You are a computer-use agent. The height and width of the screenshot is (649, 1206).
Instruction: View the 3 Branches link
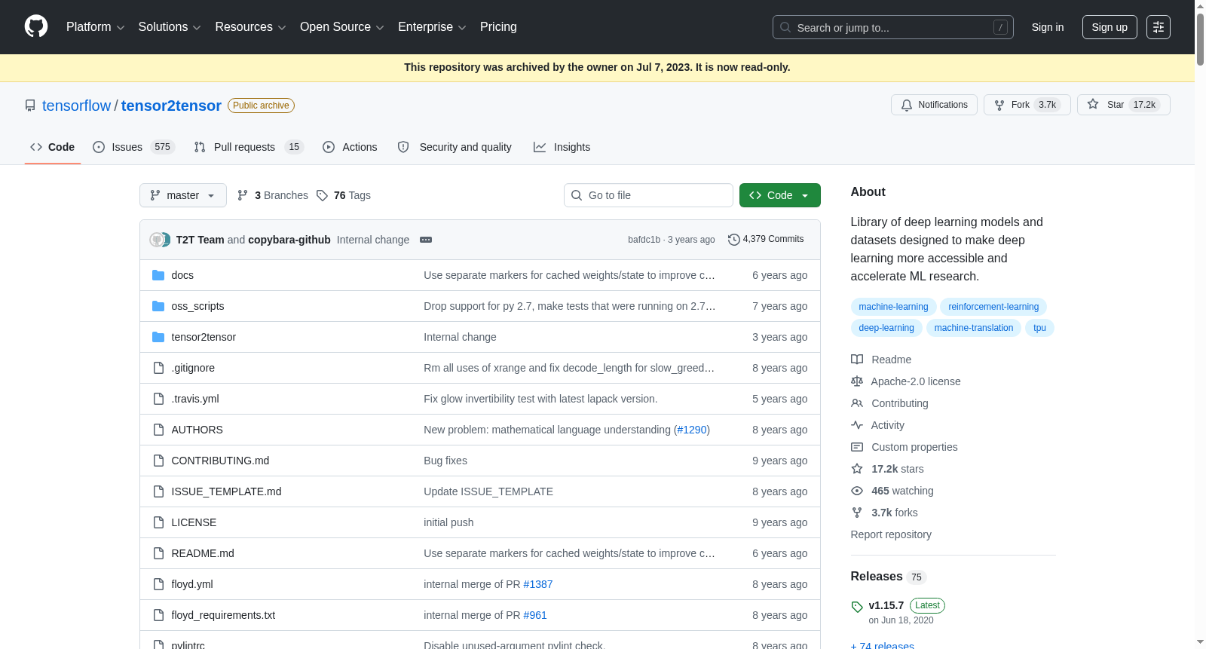[x=273, y=195]
